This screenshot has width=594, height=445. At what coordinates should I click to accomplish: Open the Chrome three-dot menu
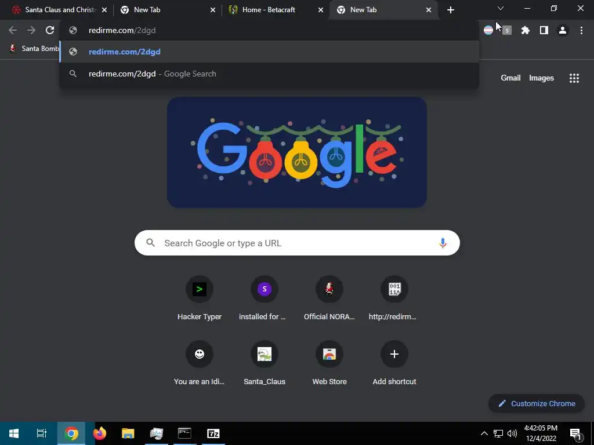pos(581,30)
